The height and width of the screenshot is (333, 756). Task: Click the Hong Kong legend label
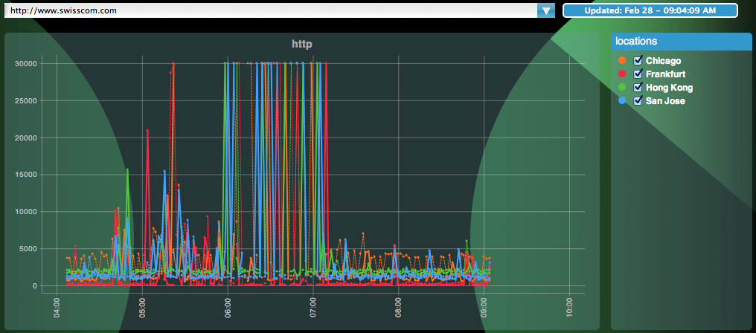[x=669, y=88]
